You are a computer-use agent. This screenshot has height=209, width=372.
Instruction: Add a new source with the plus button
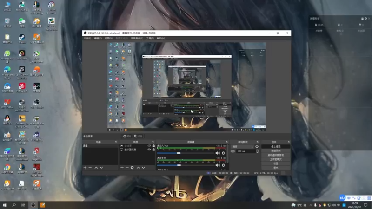[x=122, y=168]
